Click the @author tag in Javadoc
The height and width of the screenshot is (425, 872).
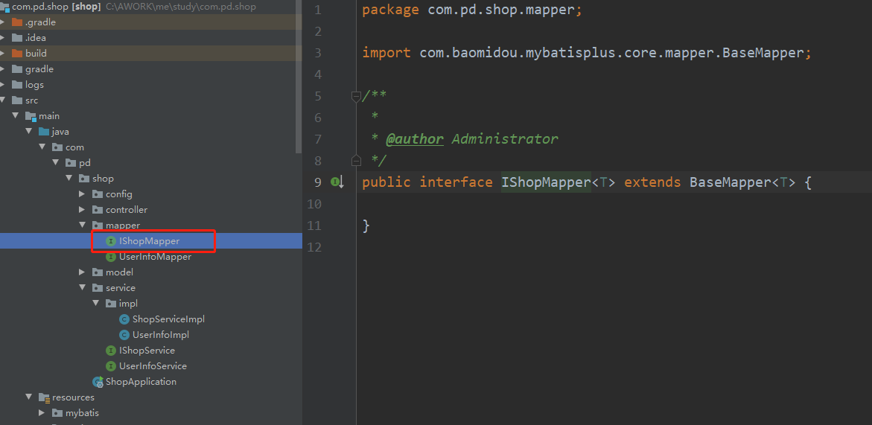415,139
